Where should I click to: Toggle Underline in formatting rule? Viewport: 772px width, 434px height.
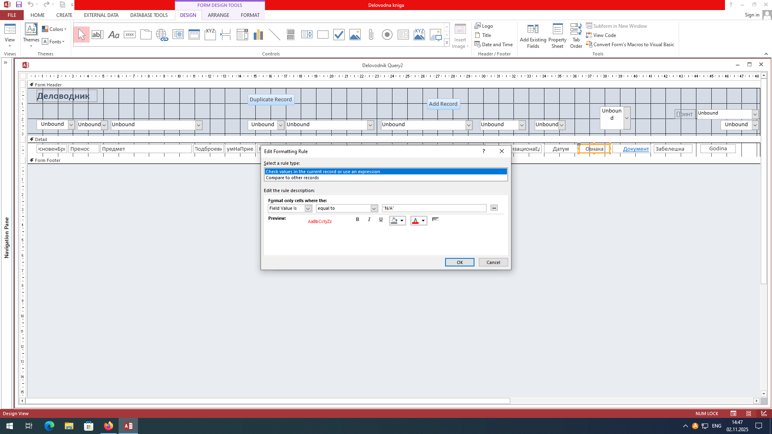[381, 219]
